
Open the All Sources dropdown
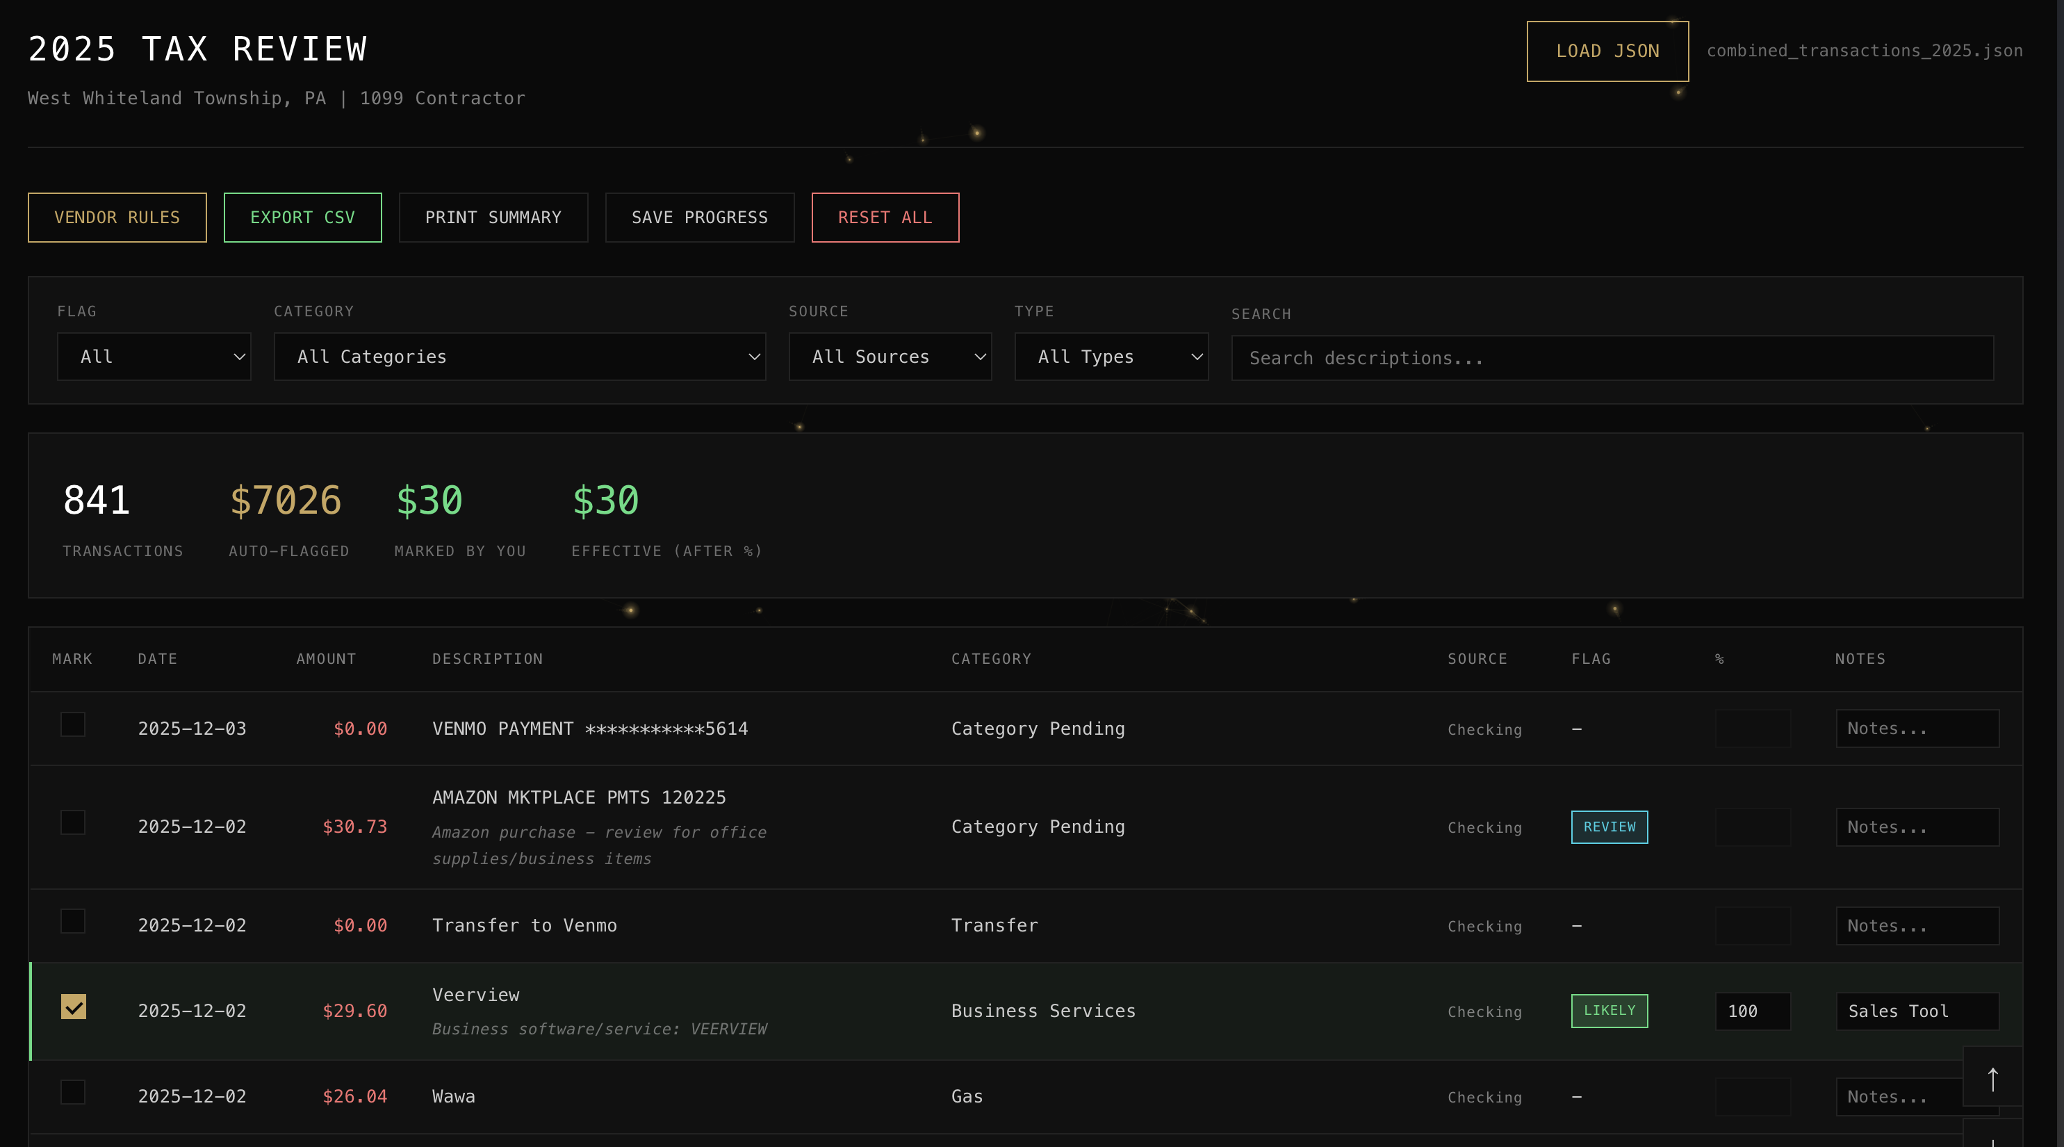pos(890,356)
